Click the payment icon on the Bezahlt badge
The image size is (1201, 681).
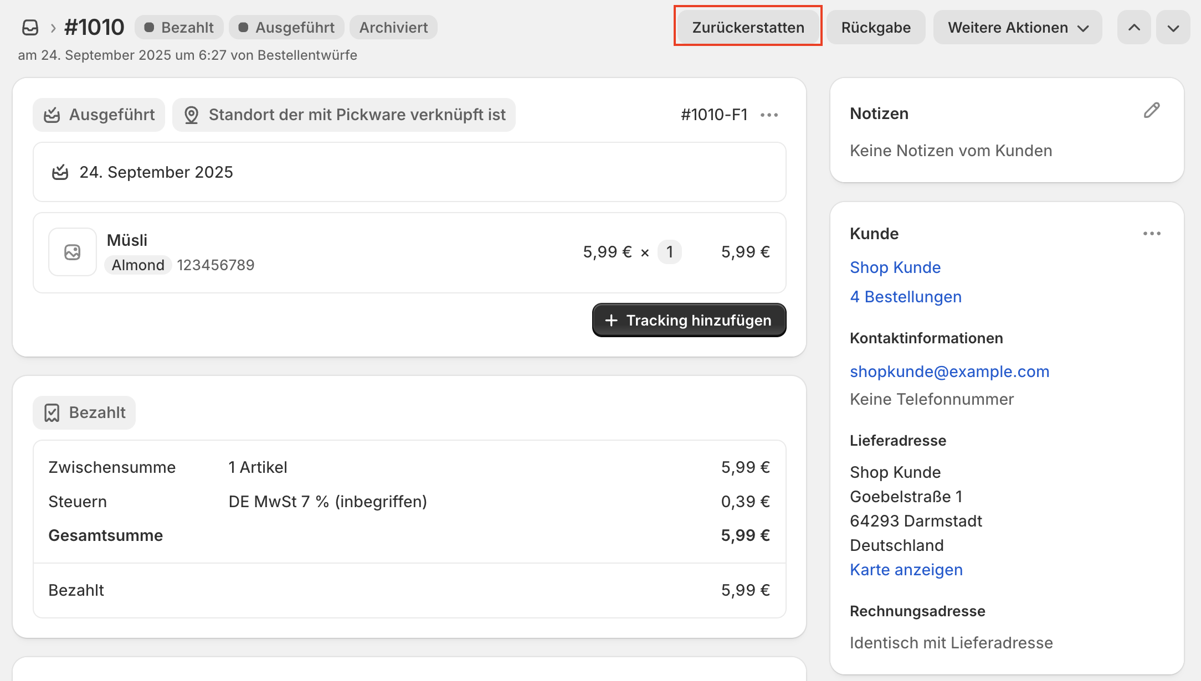pyautogui.click(x=53, y=412)
